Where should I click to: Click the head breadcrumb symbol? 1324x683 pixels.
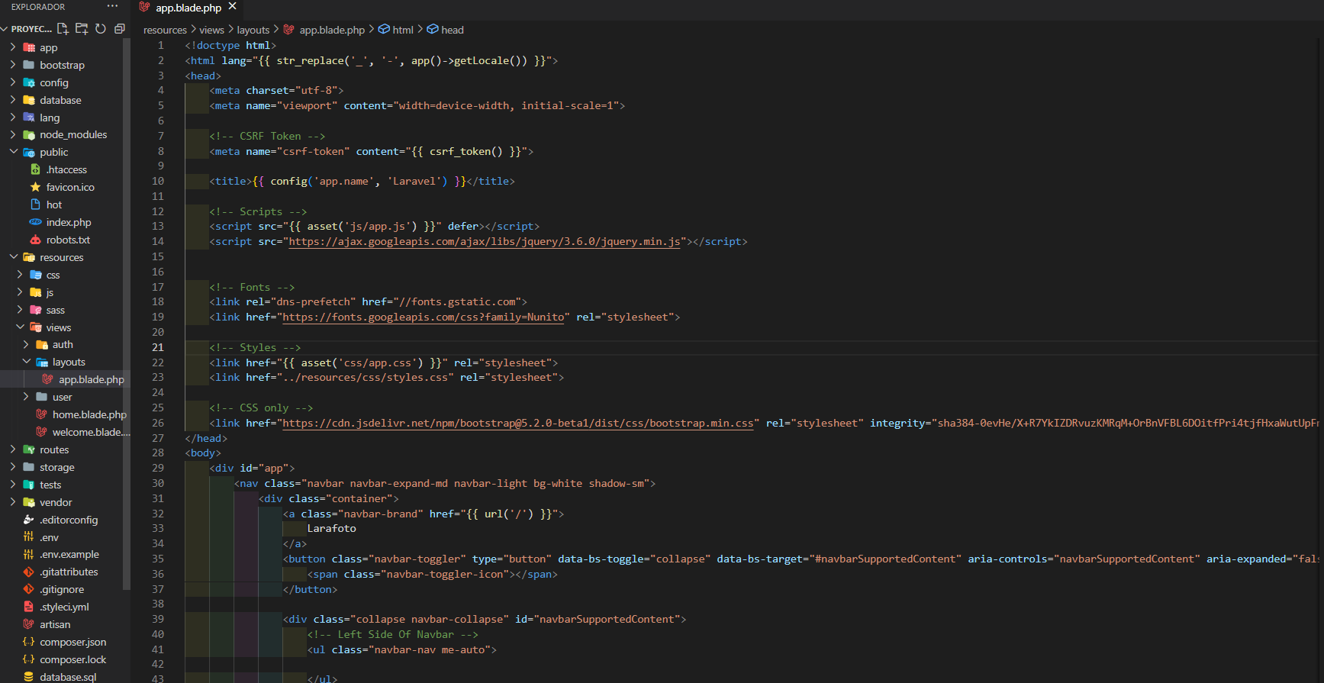(446, 30)
